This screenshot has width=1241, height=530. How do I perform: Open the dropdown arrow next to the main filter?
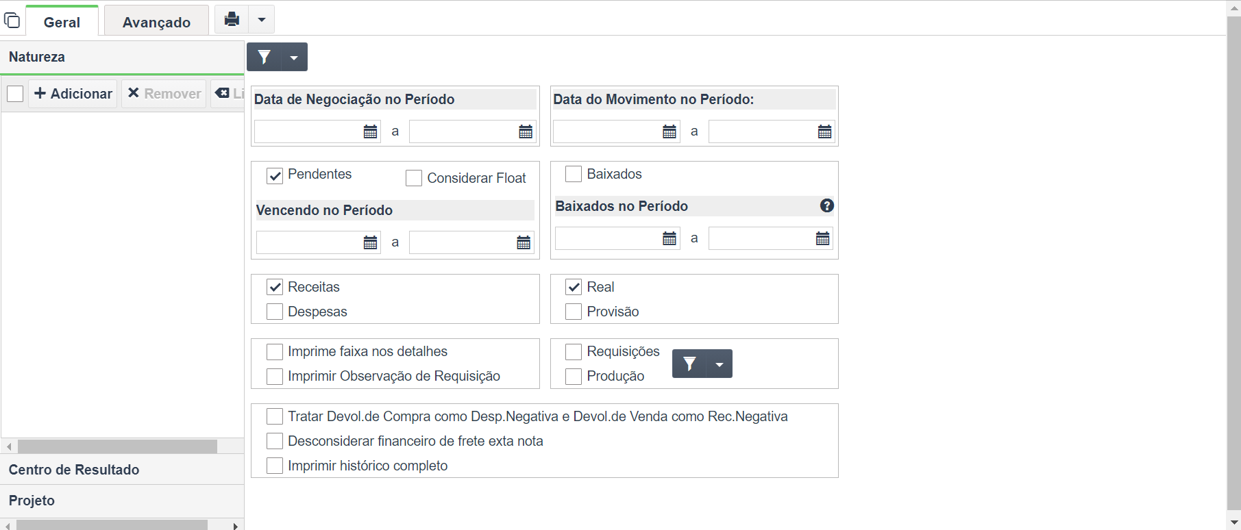294,57
